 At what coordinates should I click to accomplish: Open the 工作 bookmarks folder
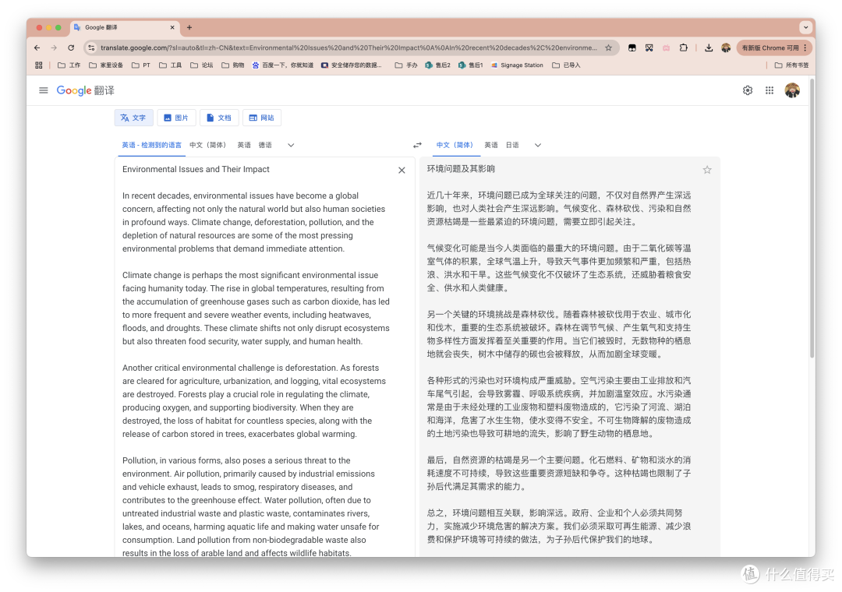(69, 65)
